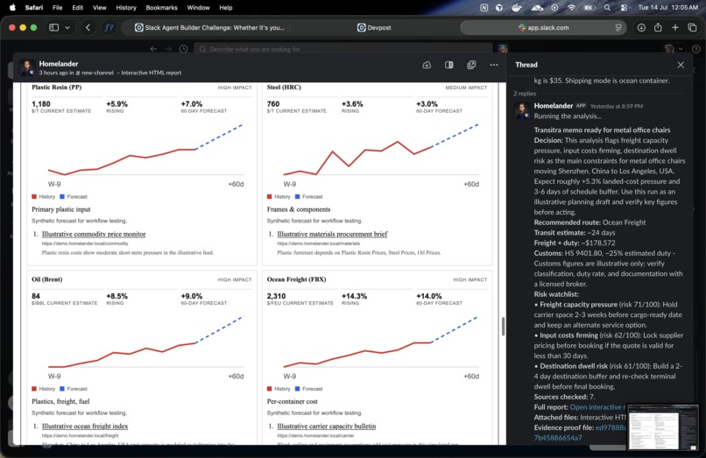This screenshot has width=706, height=458.
Task: Click Slack help question icon
Action: click(695, 49)
